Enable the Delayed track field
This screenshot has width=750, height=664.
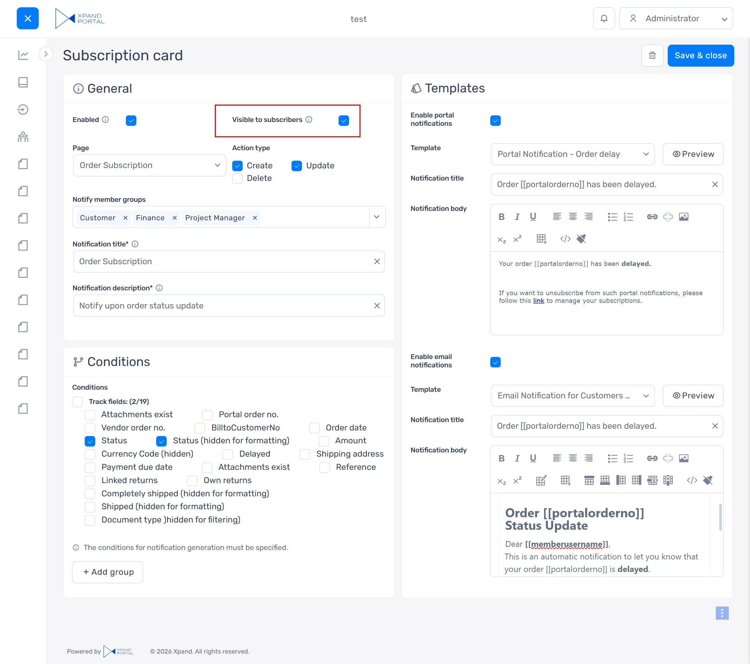tap(228, 454)
